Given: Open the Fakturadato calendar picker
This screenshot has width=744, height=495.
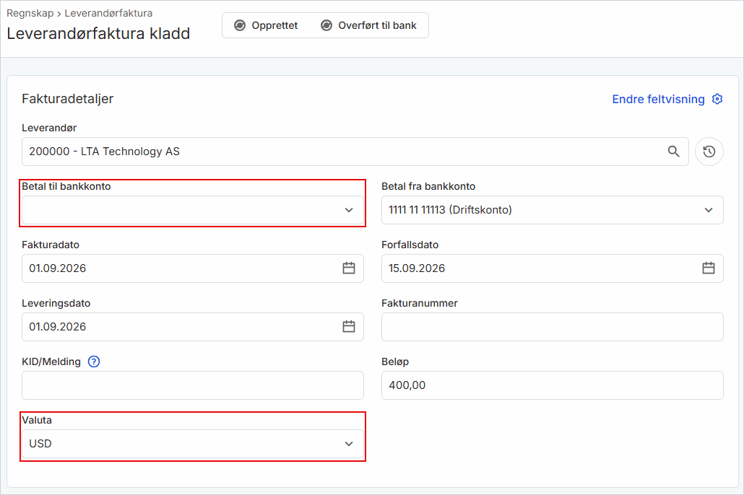Looking at the screenshot, I should tap(349, 268).
